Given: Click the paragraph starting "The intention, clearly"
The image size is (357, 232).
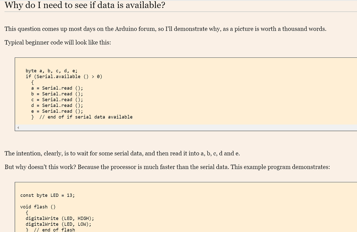Looking at the screenshot, I should (x=122, y=153).
